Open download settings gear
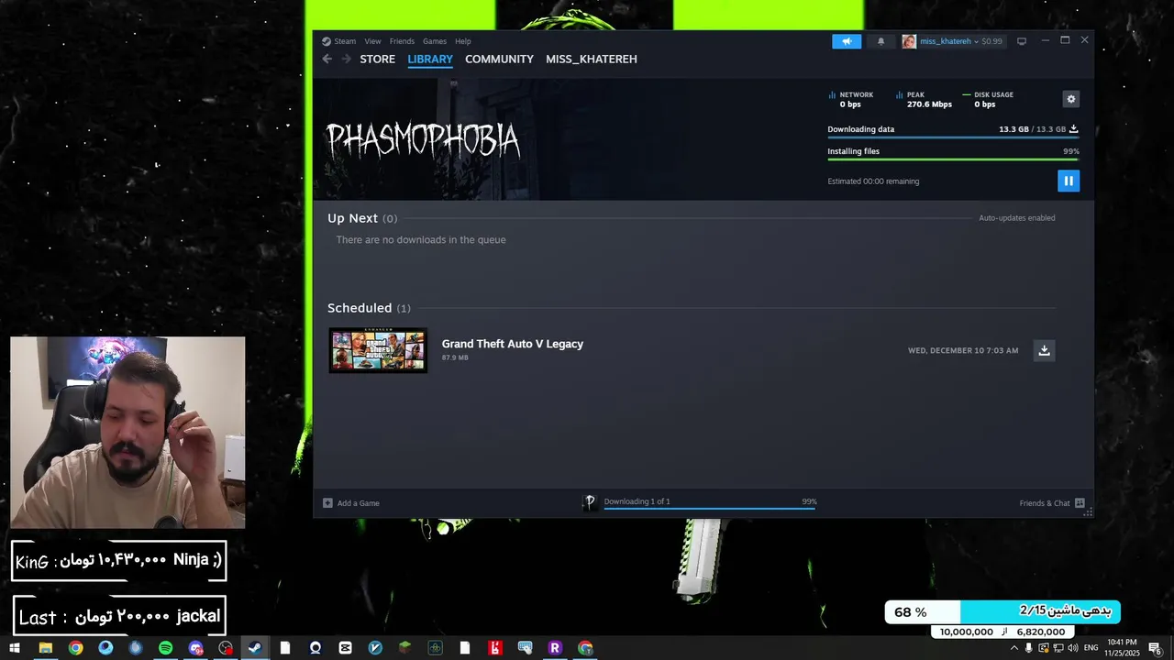The width and height of the screenshot is (1174, 660). point(1070,99)
